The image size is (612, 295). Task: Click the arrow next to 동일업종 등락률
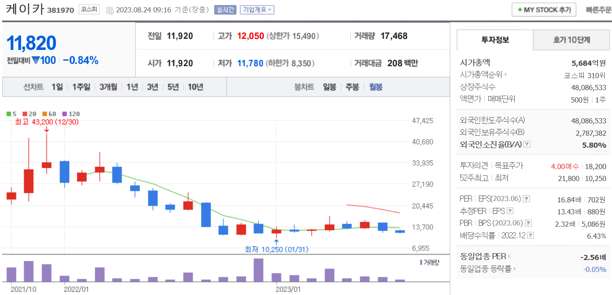[514, 269]
